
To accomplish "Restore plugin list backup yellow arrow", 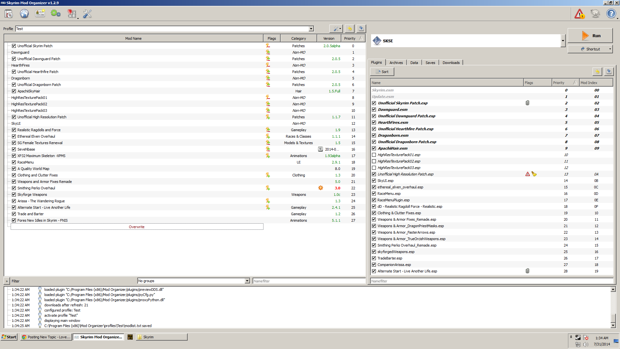I will coord(597,72).
